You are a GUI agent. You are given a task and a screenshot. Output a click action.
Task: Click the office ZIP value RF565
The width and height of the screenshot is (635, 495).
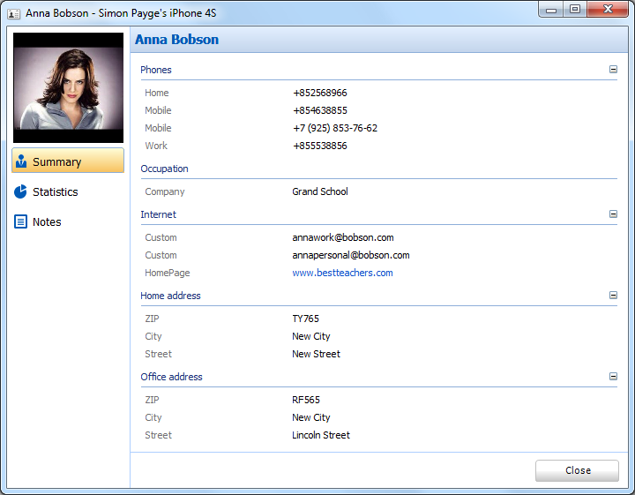click(306, 400)
